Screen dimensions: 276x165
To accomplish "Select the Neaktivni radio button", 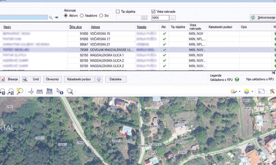I will point(82,15).
